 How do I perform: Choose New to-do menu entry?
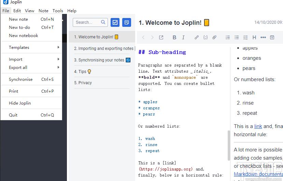pos(31,27)
